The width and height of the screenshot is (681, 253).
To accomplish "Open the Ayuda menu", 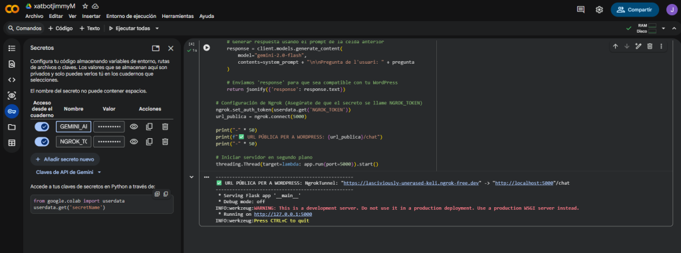I will (x=207, y=16).
